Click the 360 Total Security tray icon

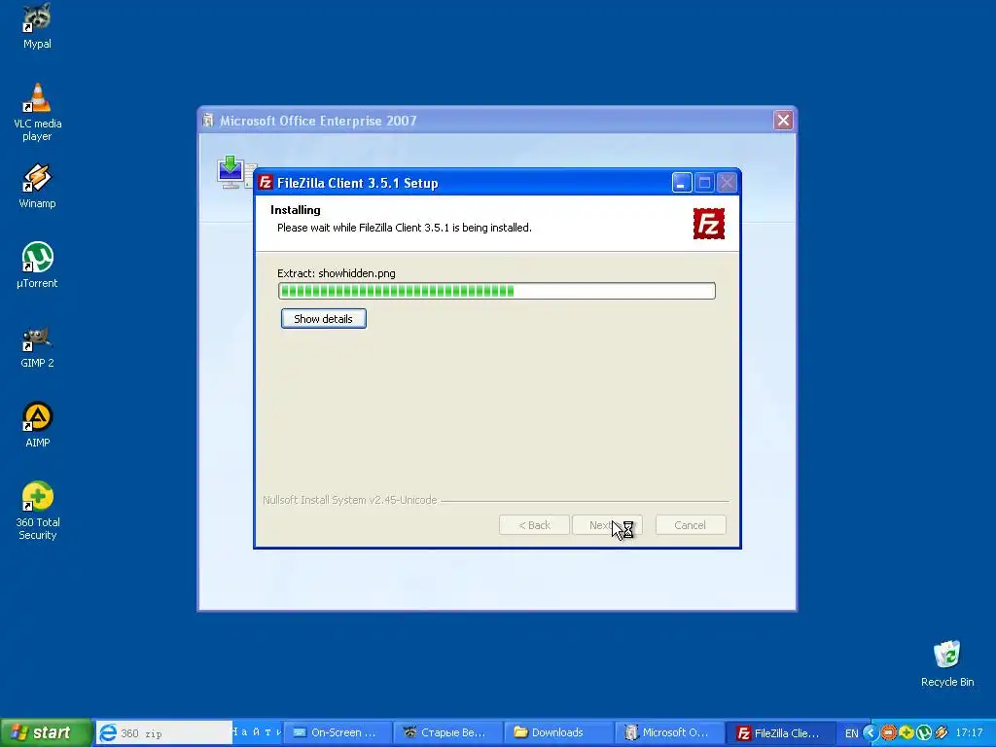[906, 733]
